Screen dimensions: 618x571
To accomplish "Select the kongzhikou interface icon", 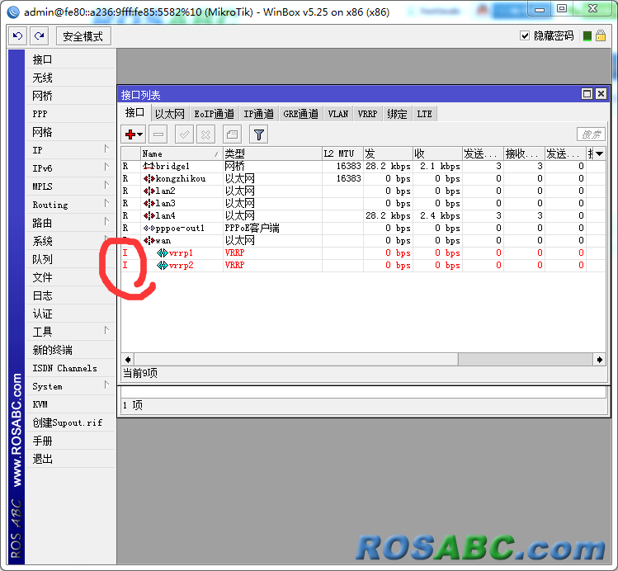I will click(149, 179).
